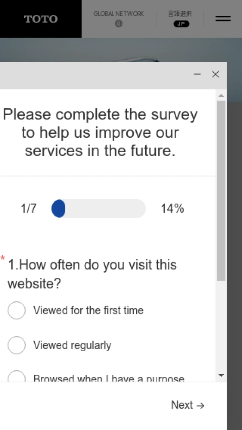Click the JP language badge
The width and height of the screenshot is (242, 430).
[x=181, y=24]
